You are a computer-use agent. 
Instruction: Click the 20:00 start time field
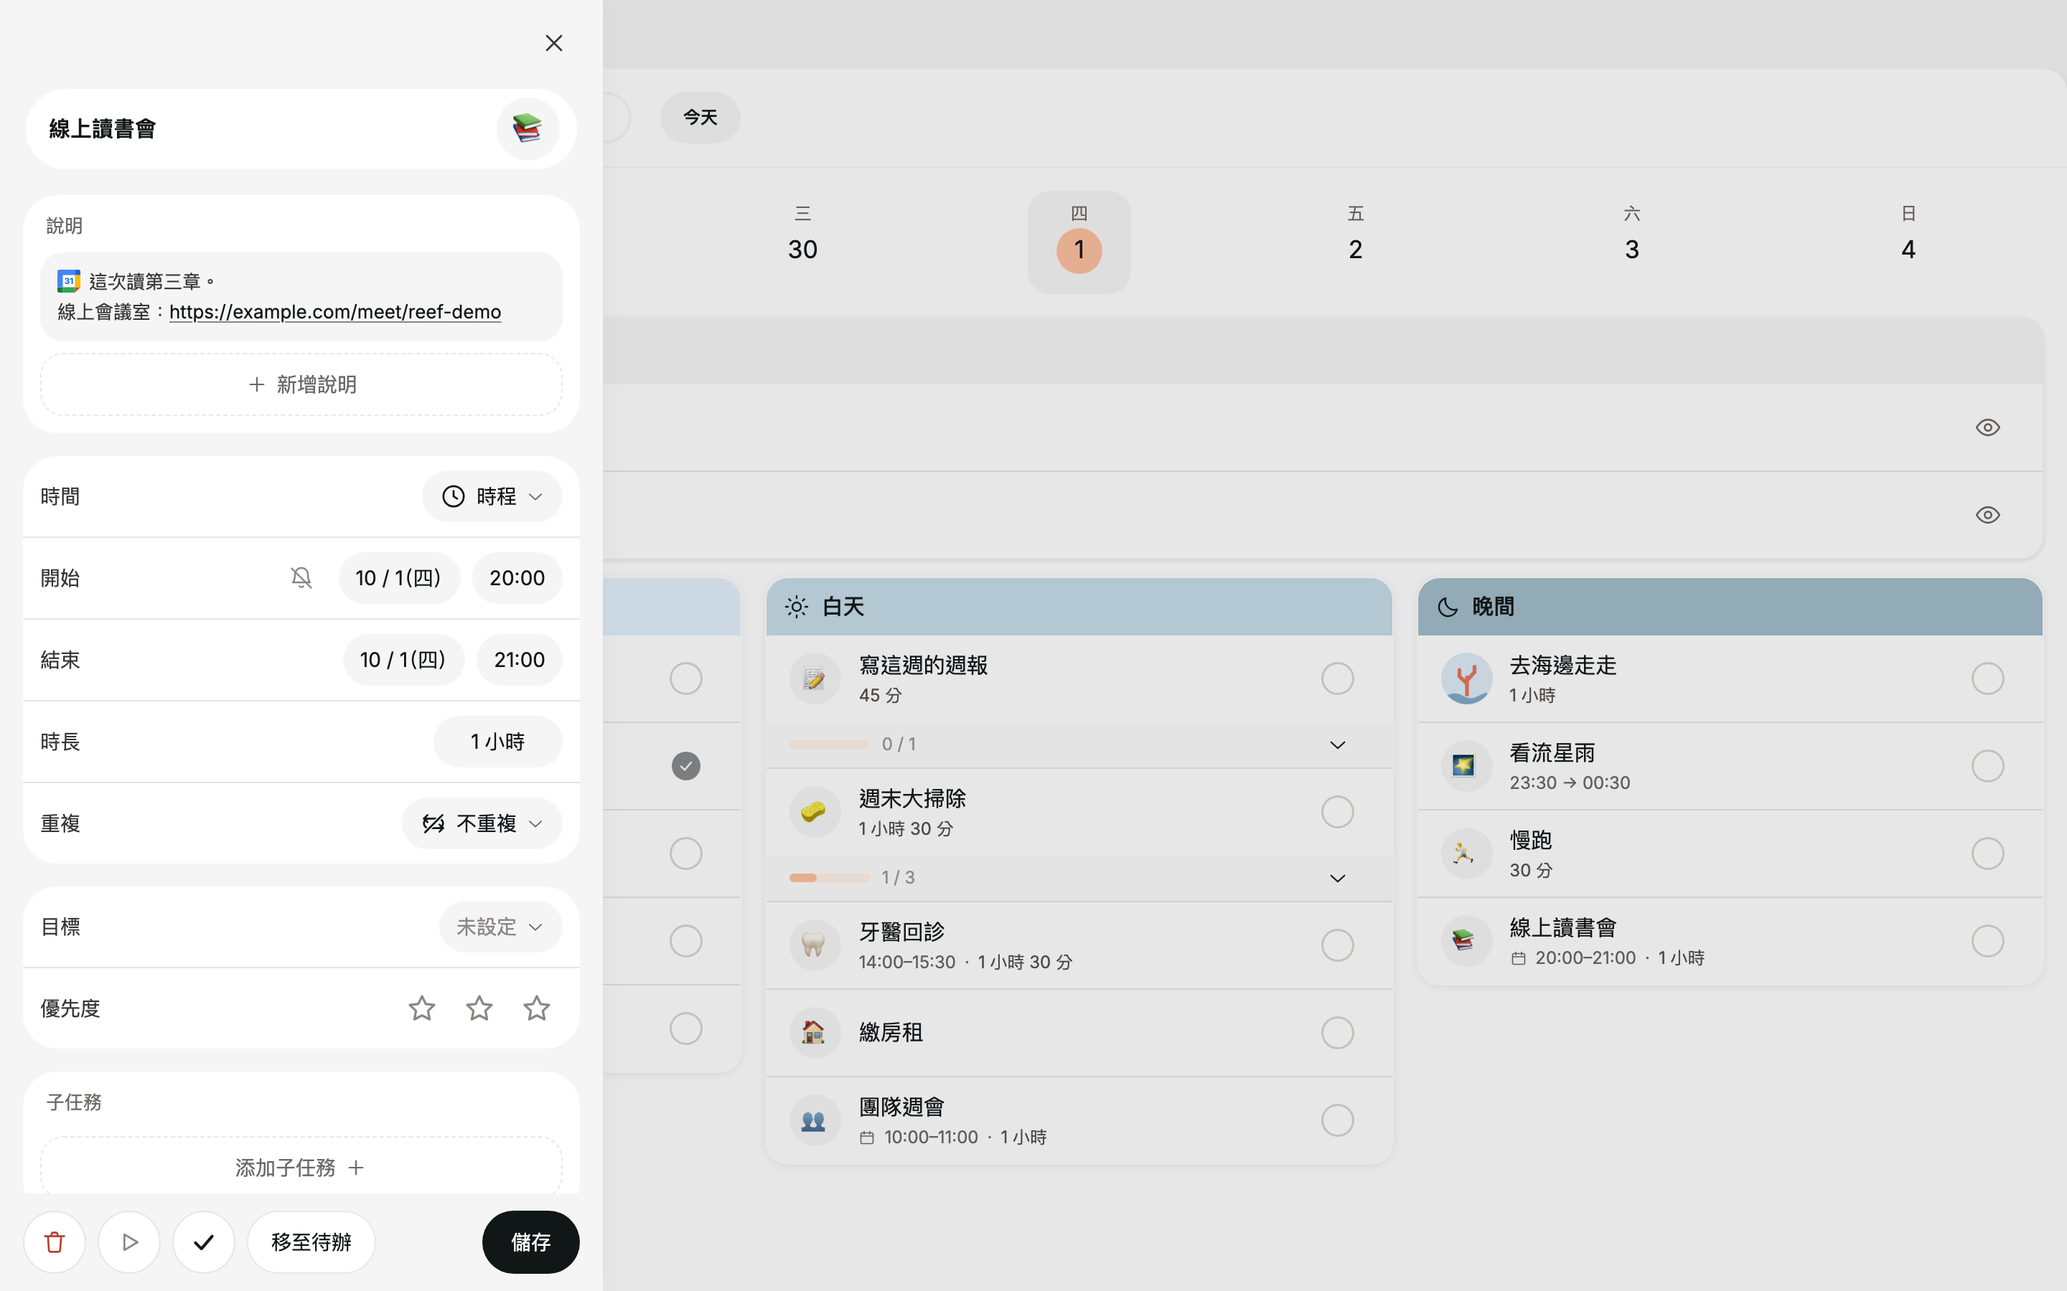(517, 578)
